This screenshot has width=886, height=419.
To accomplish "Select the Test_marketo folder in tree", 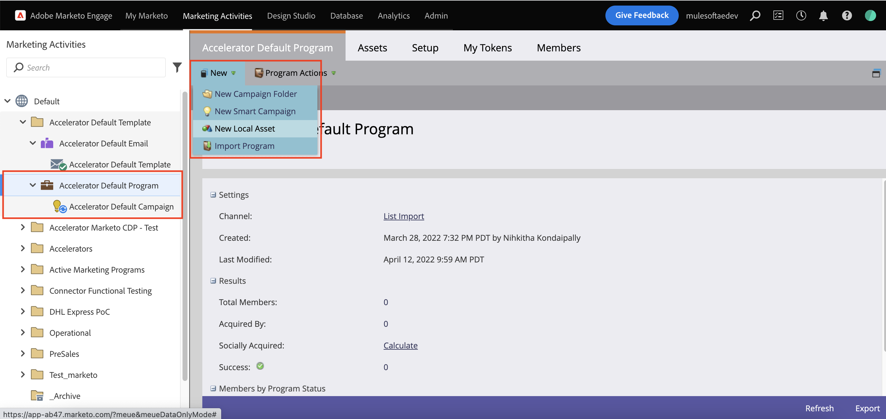I will pyautogui.click(x=73, y=375).
